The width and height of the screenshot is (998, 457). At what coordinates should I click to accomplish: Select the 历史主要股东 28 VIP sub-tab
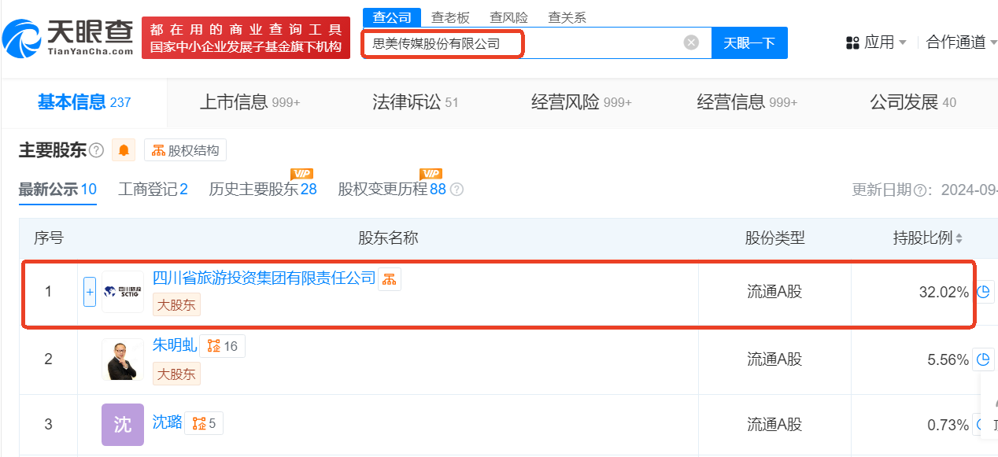coord(263,190)
